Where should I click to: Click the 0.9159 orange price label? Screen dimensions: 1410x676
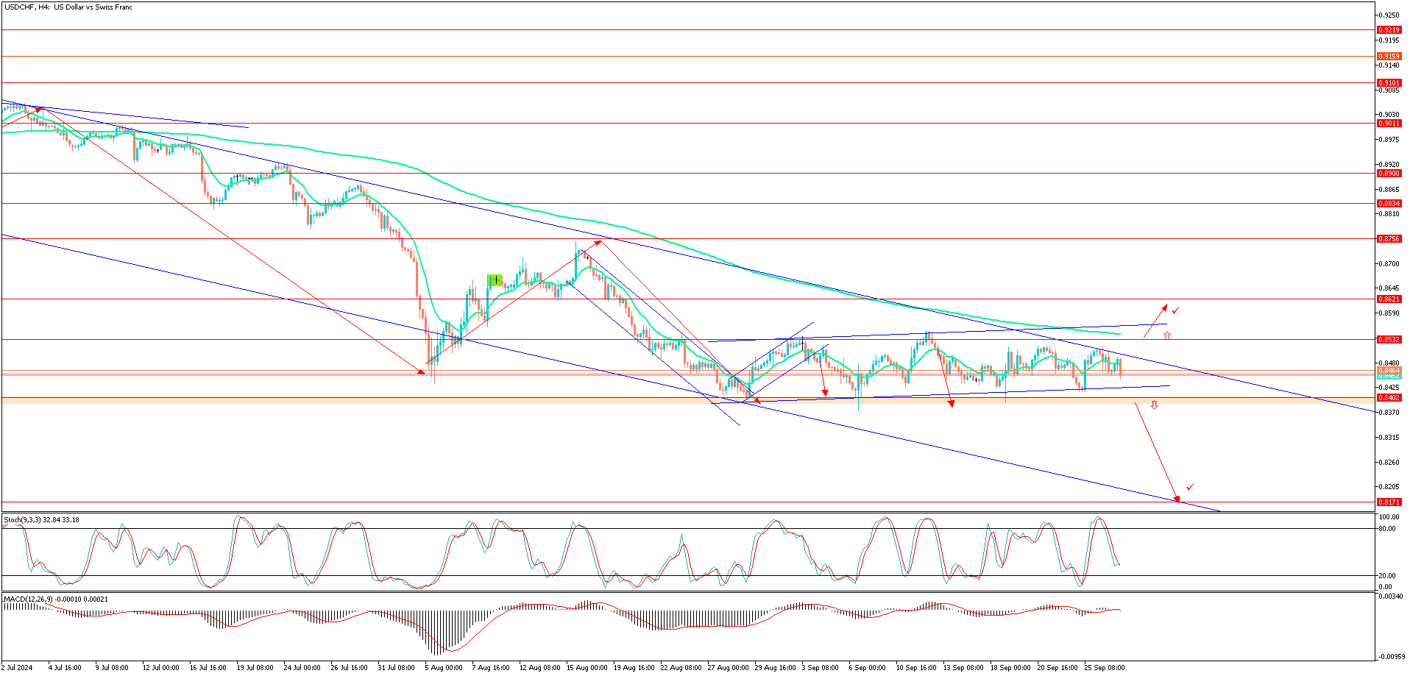click(1389, 57)
